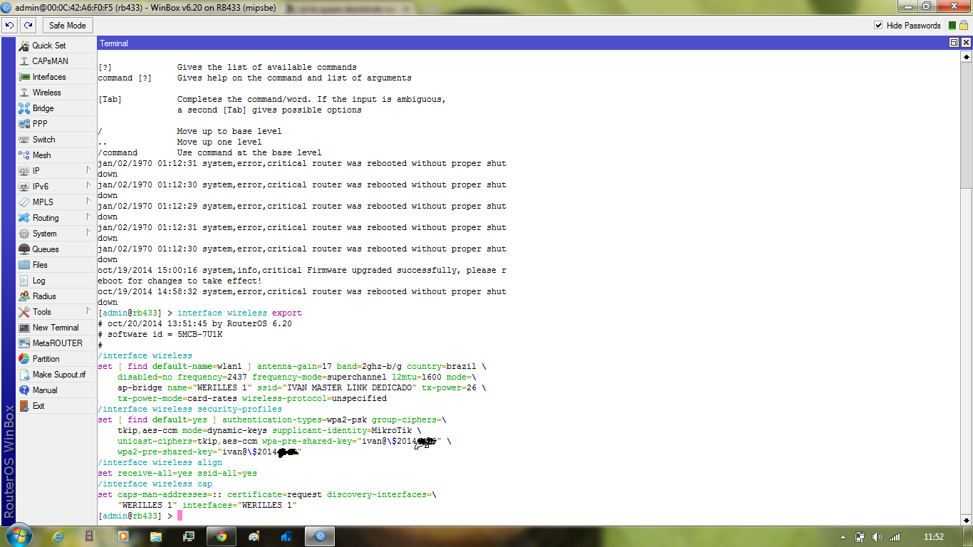
Task: Click the "Firmware upgraded successfully" log line
Action: (x=302, y=276)
